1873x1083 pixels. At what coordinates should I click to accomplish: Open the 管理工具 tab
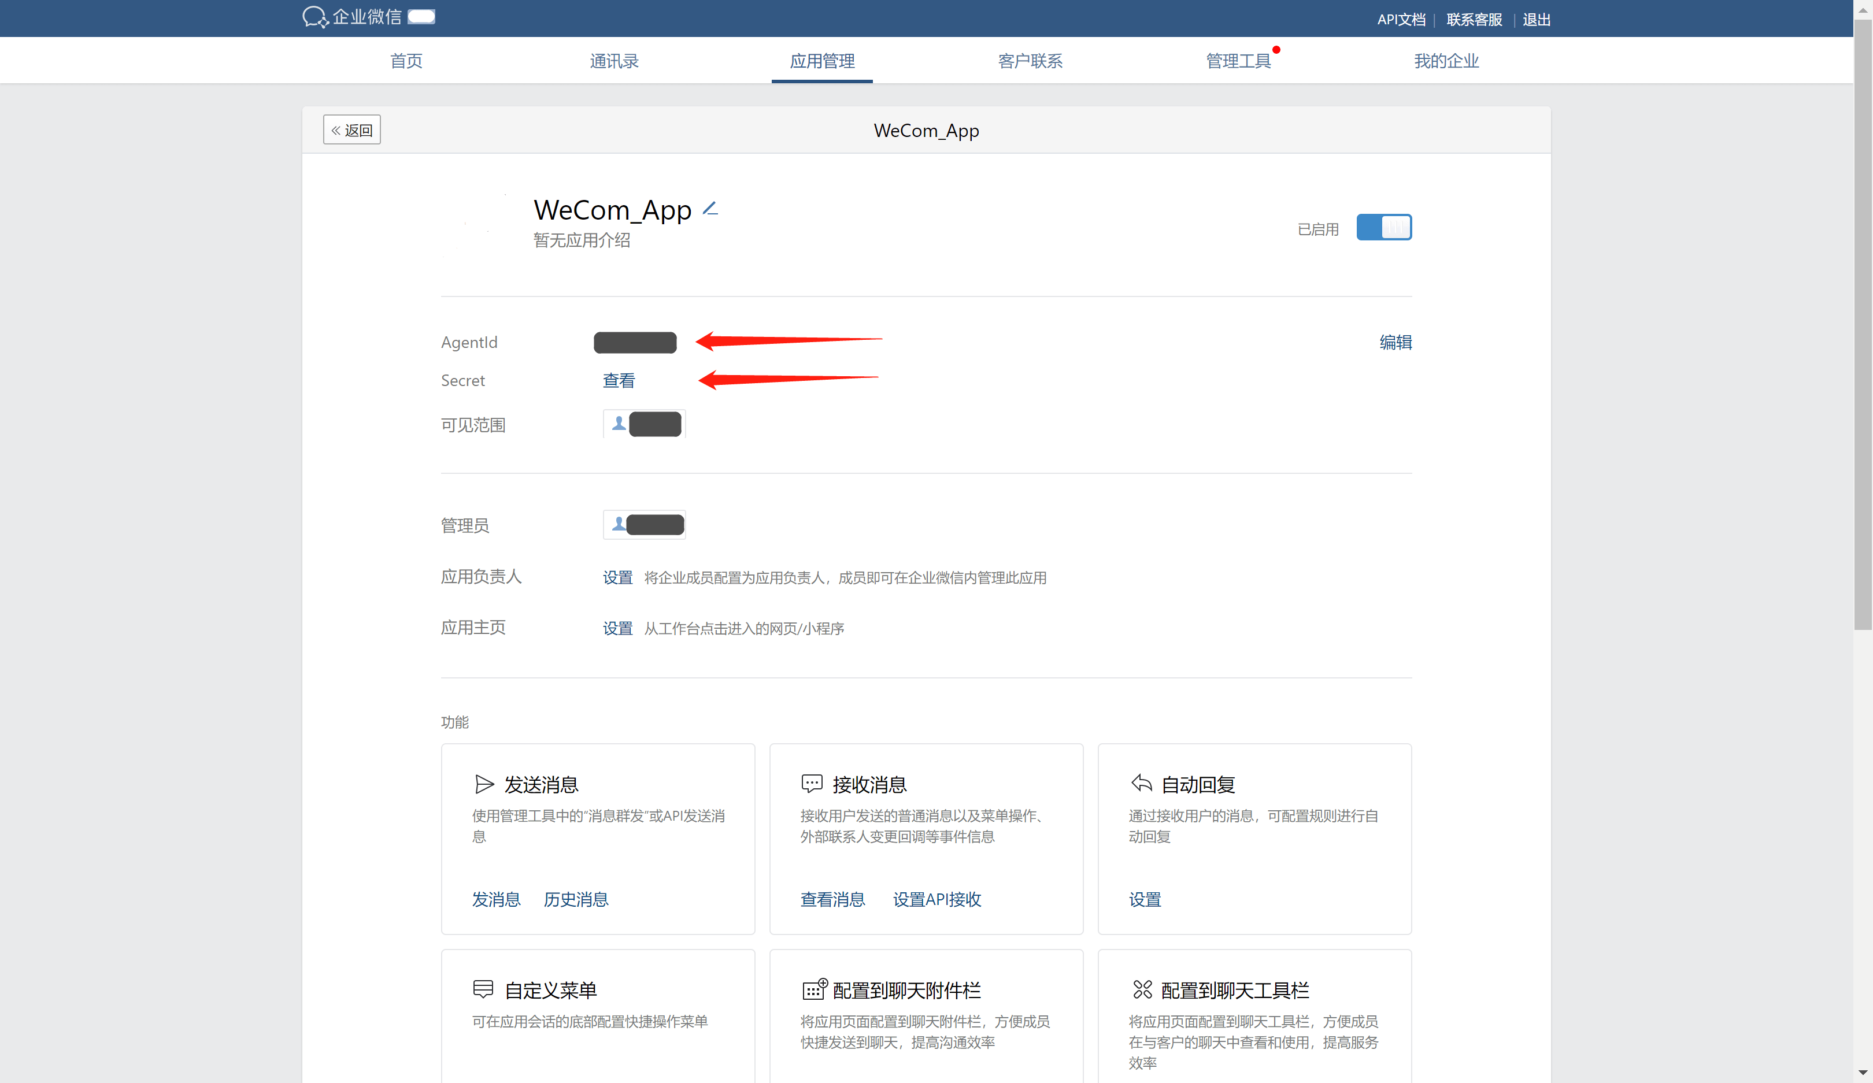coord(1238,61)
